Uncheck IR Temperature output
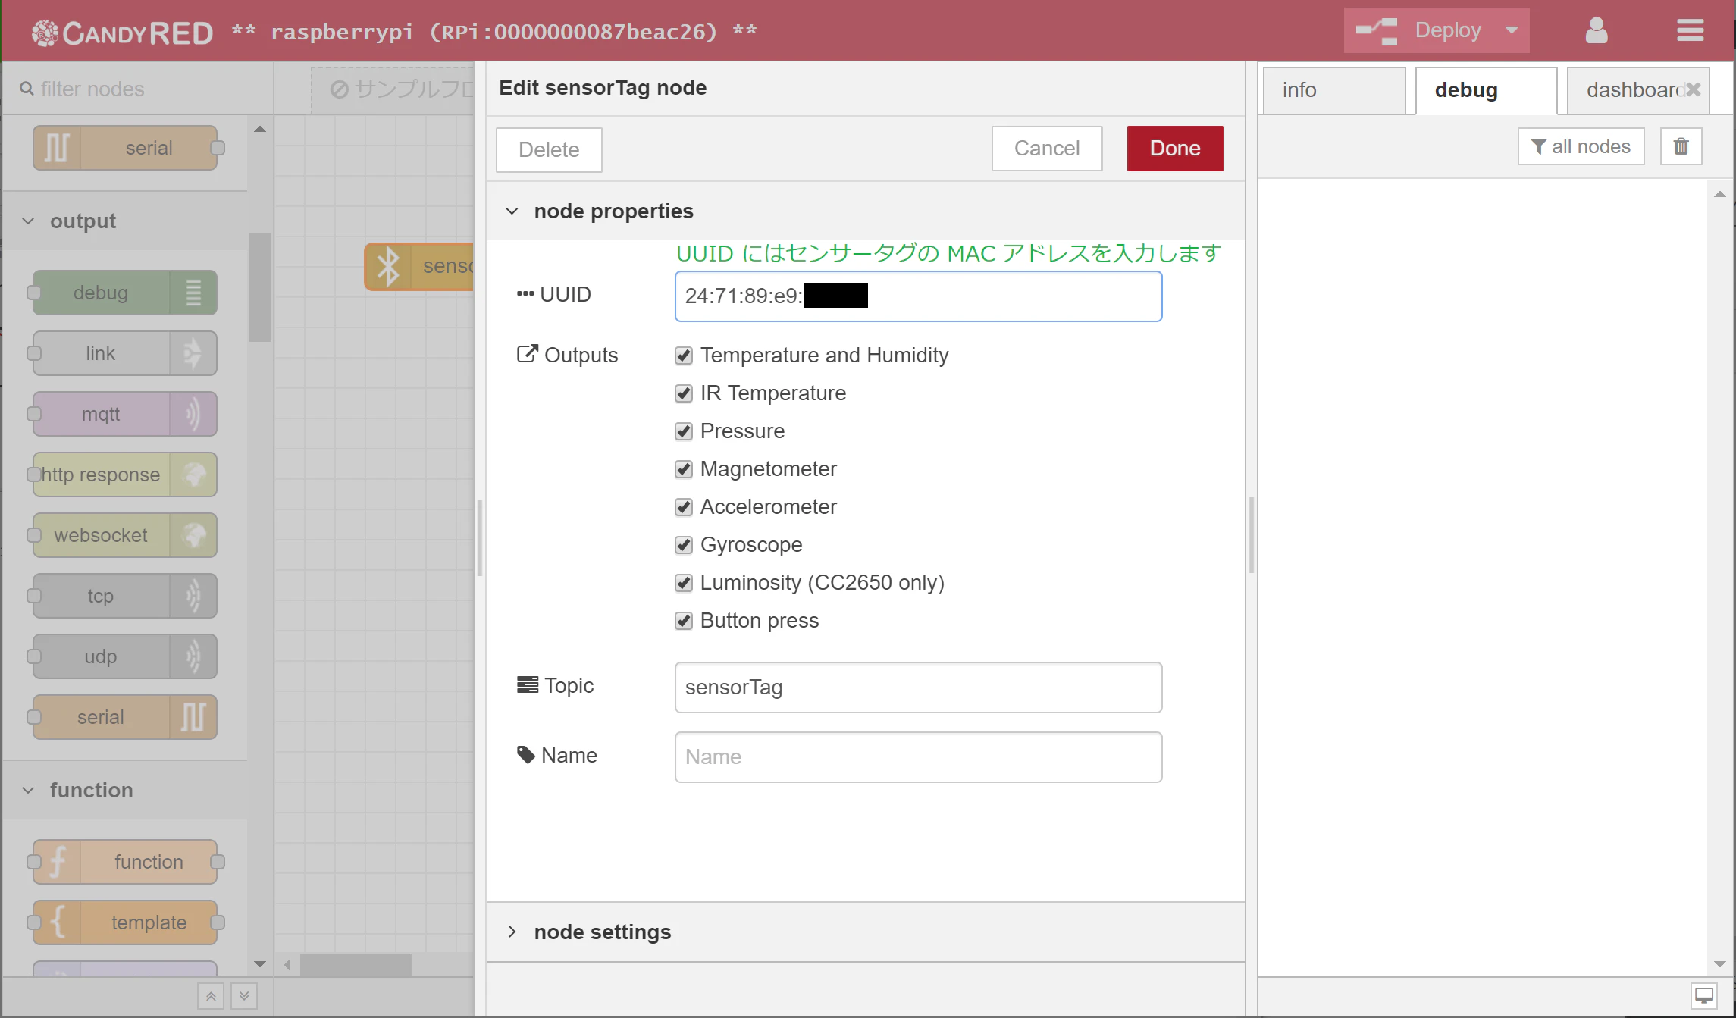1736x1018 pixels. click(684, 393)
